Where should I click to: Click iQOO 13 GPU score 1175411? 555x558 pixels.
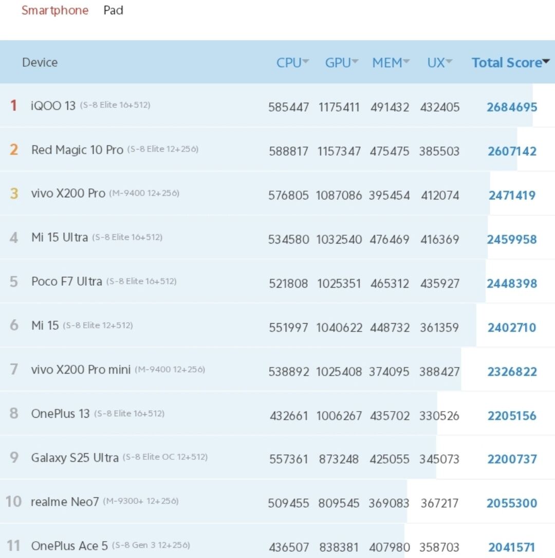pyautogui.click(x=339, y=107)
